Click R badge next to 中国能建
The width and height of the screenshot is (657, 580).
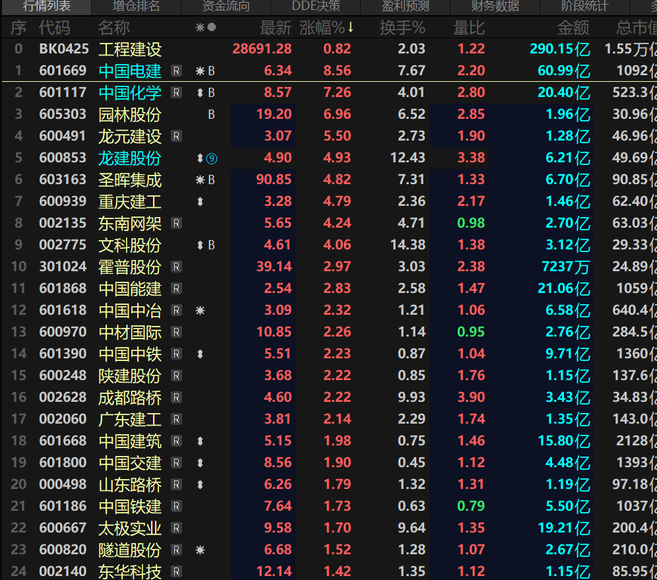click(x=176, y=289)
